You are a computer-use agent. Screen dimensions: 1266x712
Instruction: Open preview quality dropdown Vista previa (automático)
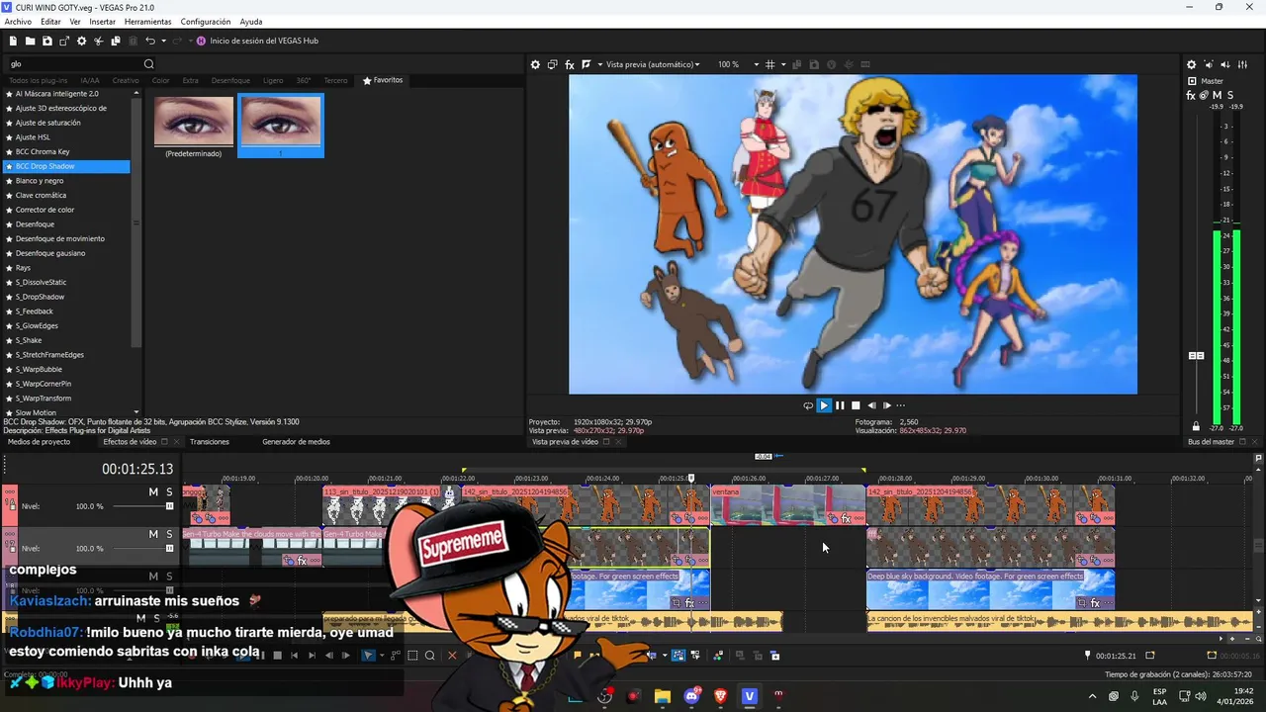653,64
